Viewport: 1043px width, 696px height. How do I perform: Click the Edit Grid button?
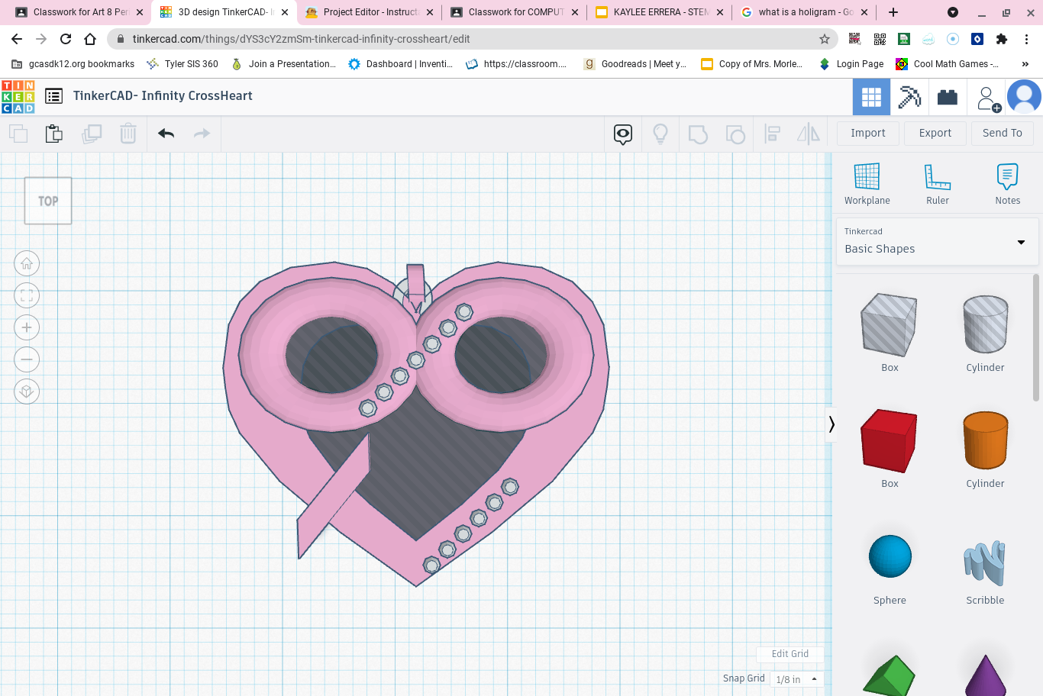790,654
